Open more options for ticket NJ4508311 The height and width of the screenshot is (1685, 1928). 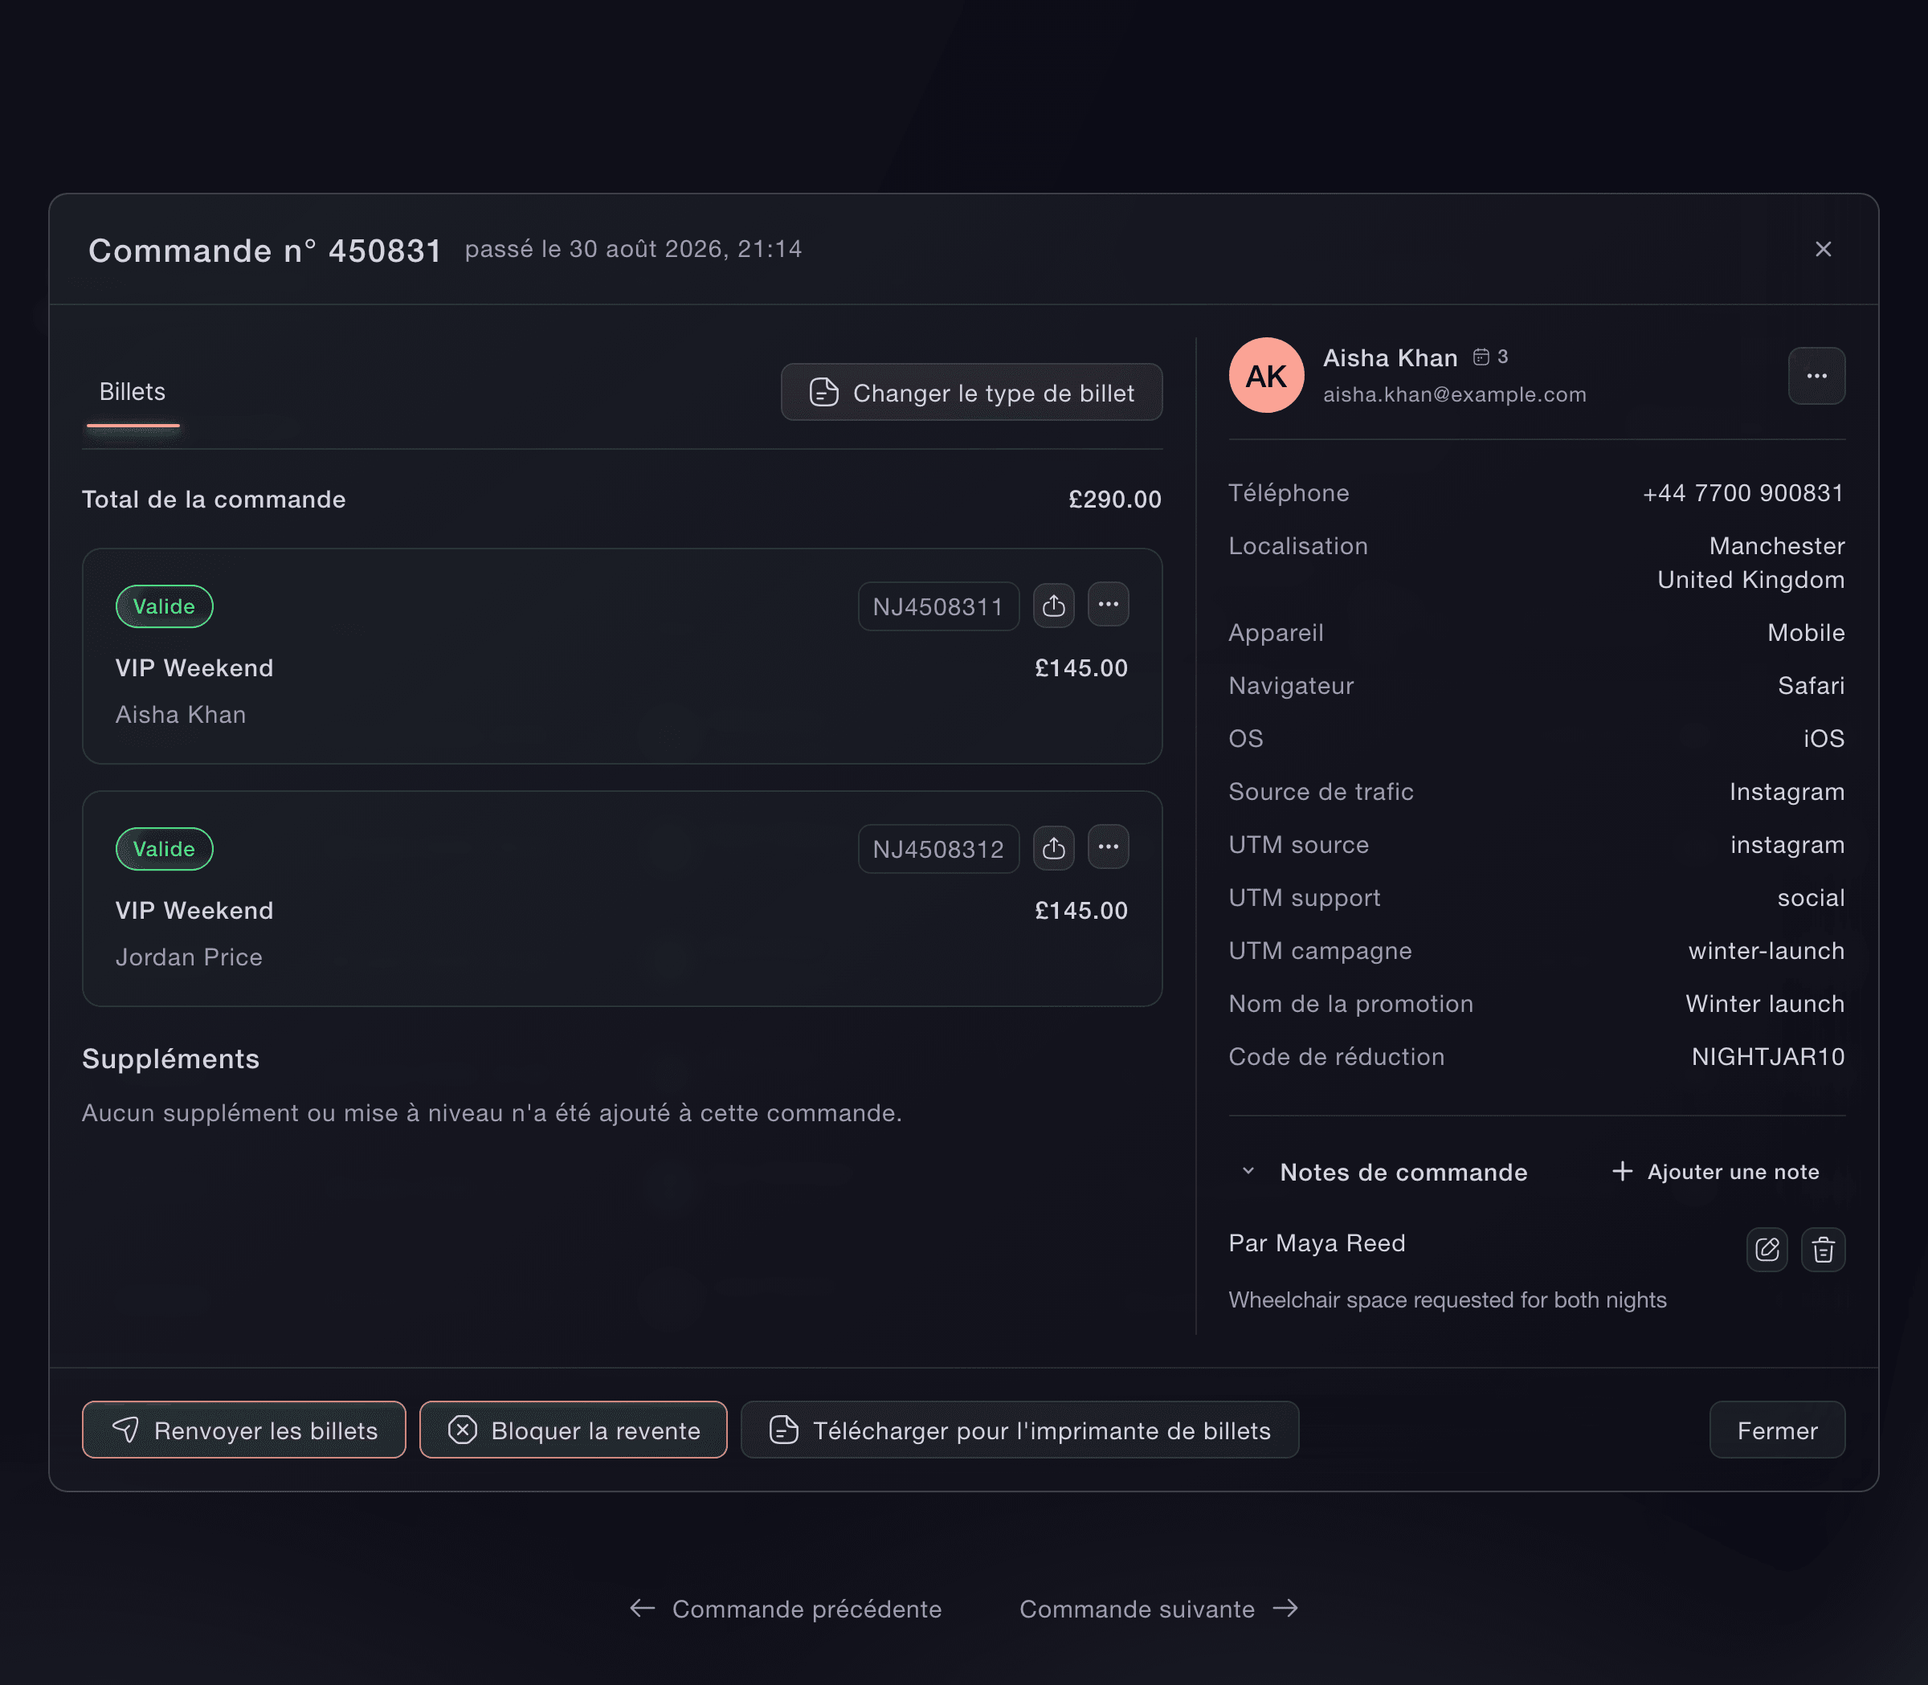(x=1108, y=605)
